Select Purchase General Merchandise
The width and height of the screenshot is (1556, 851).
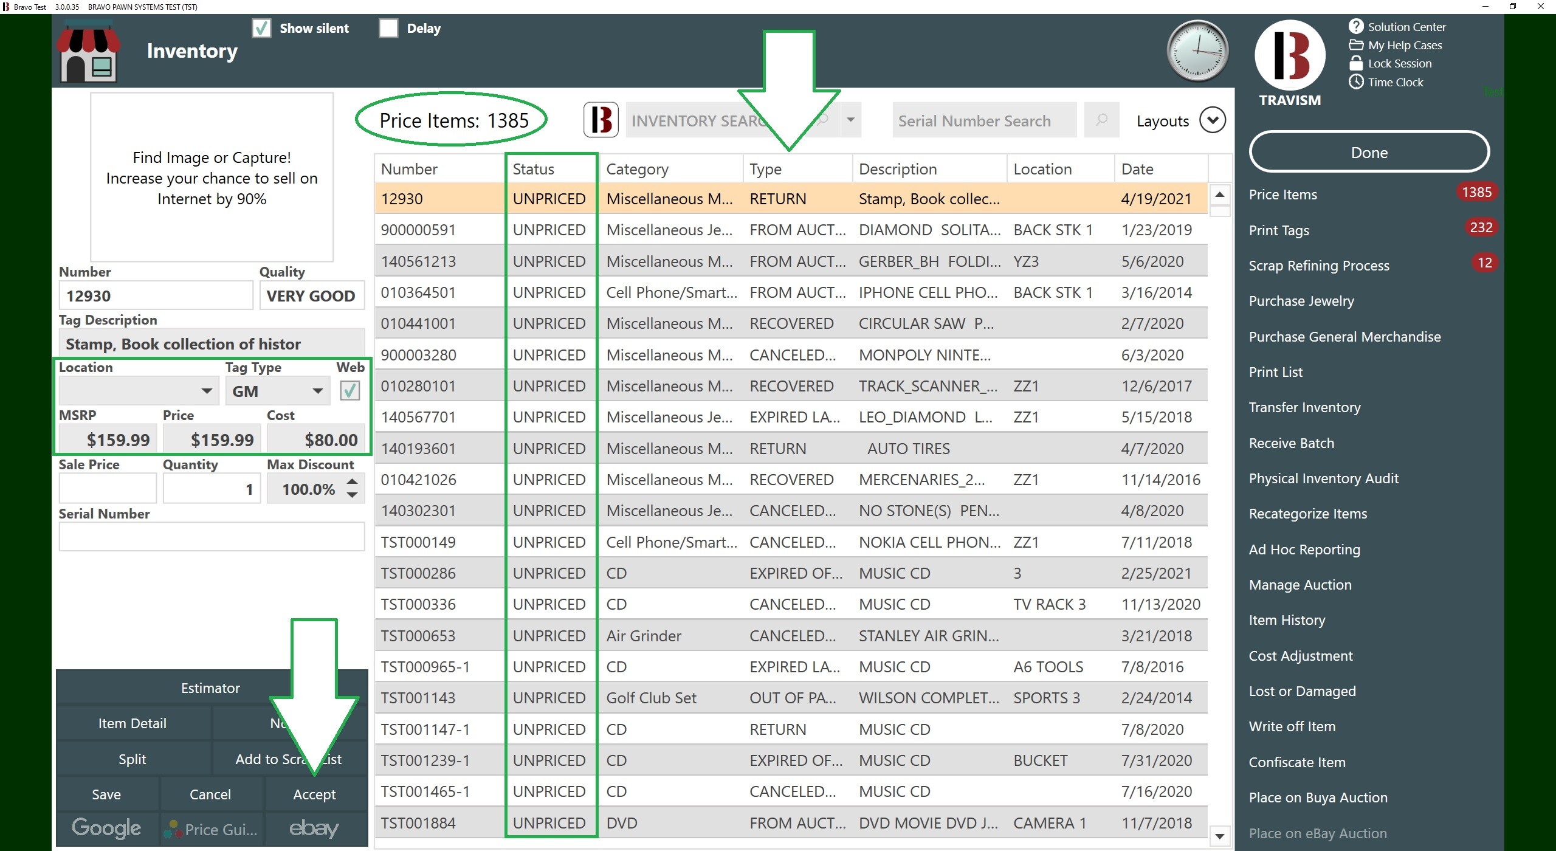coord(1344,337)
